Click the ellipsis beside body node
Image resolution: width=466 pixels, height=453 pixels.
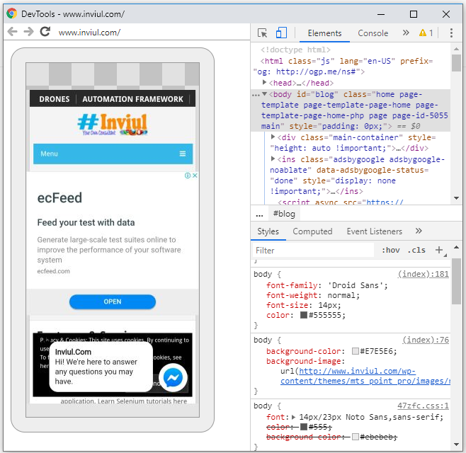pos(256,95)
